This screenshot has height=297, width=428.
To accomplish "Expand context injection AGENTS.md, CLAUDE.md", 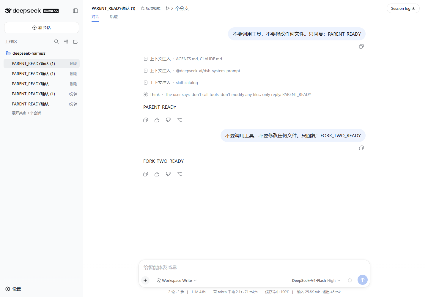I will pos(183,59).
